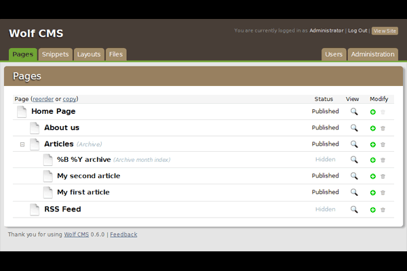Viewport: 407px width, 271px height.
Task: Click trash icon for My second article
Action: coord(383,176)
